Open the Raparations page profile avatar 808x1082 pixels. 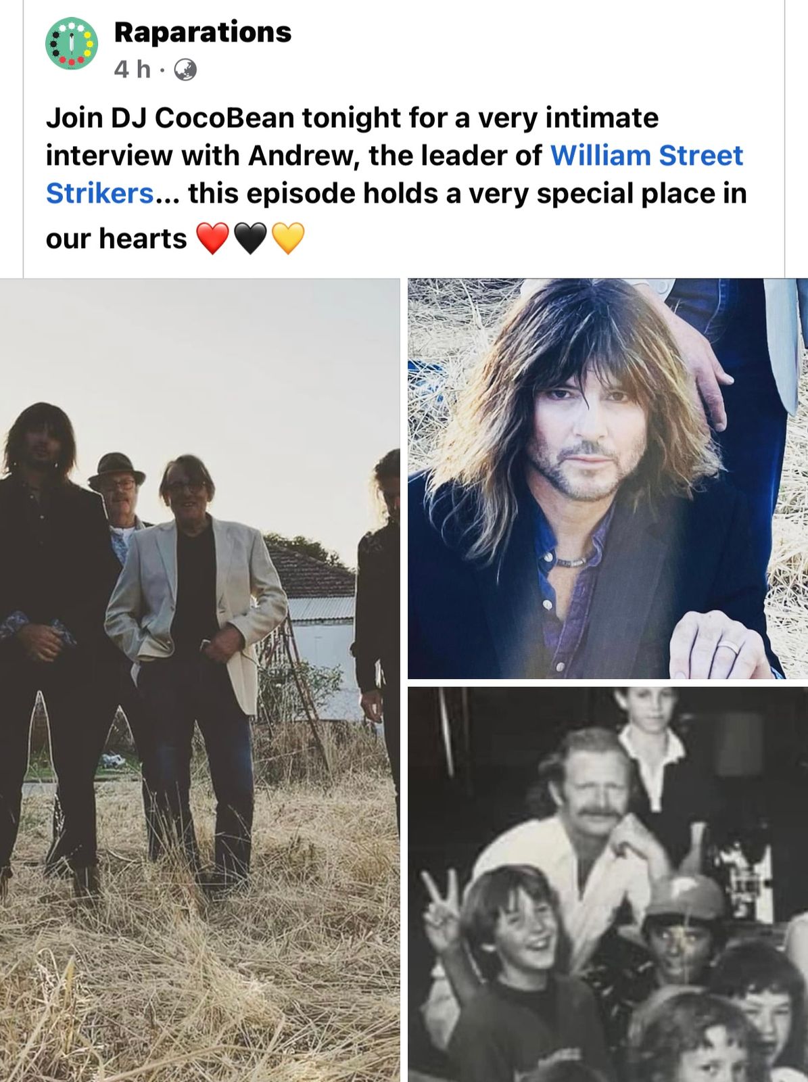tap(72, 44)
